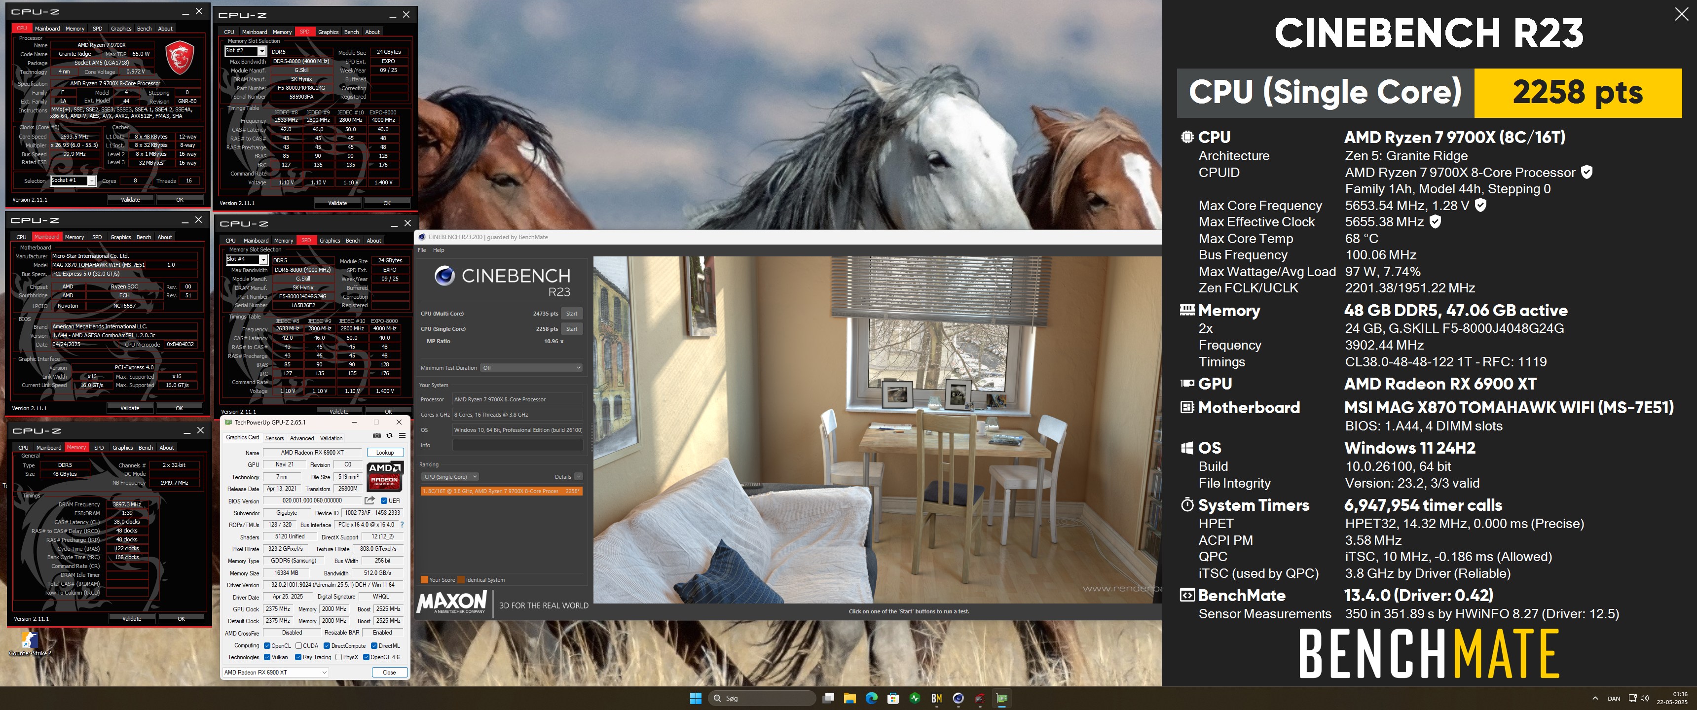Toggle the Ray Tracing checkbox
Image resolution: width=1697 pixels, height=710 pixels.
click(298, 657)
